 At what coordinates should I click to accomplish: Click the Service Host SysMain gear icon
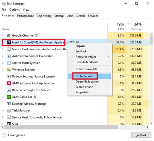(9, 63)
